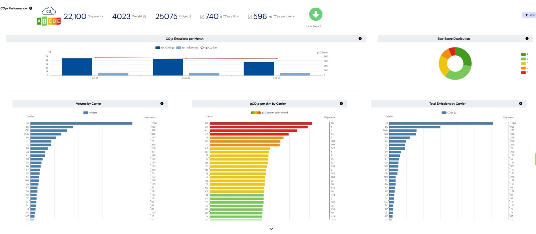Click the dark green A legend swatch
Image resolution: width=536 pixels, height=234 pixels.
(523, 54)
